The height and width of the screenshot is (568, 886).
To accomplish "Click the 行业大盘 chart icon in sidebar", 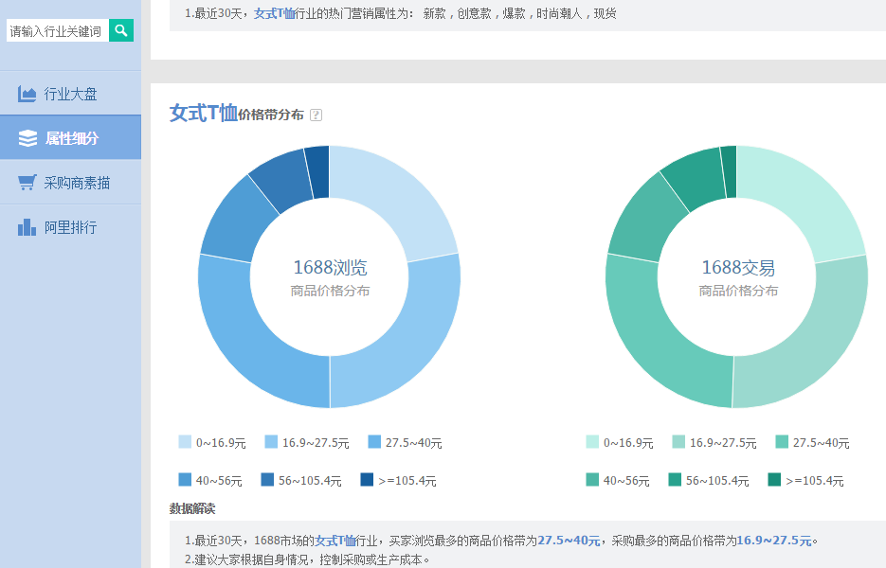I will (x=27, y=94).
